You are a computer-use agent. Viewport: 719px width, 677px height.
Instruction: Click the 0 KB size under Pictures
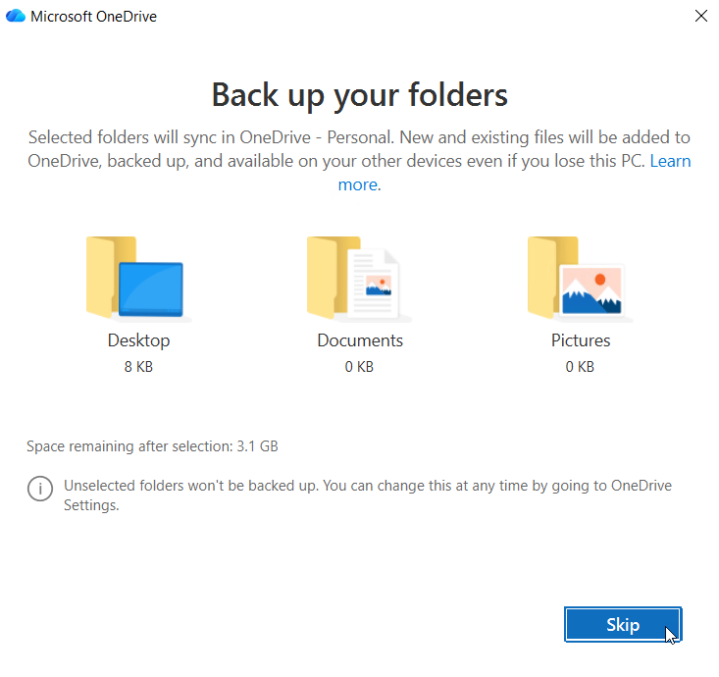tap(580, 368)
